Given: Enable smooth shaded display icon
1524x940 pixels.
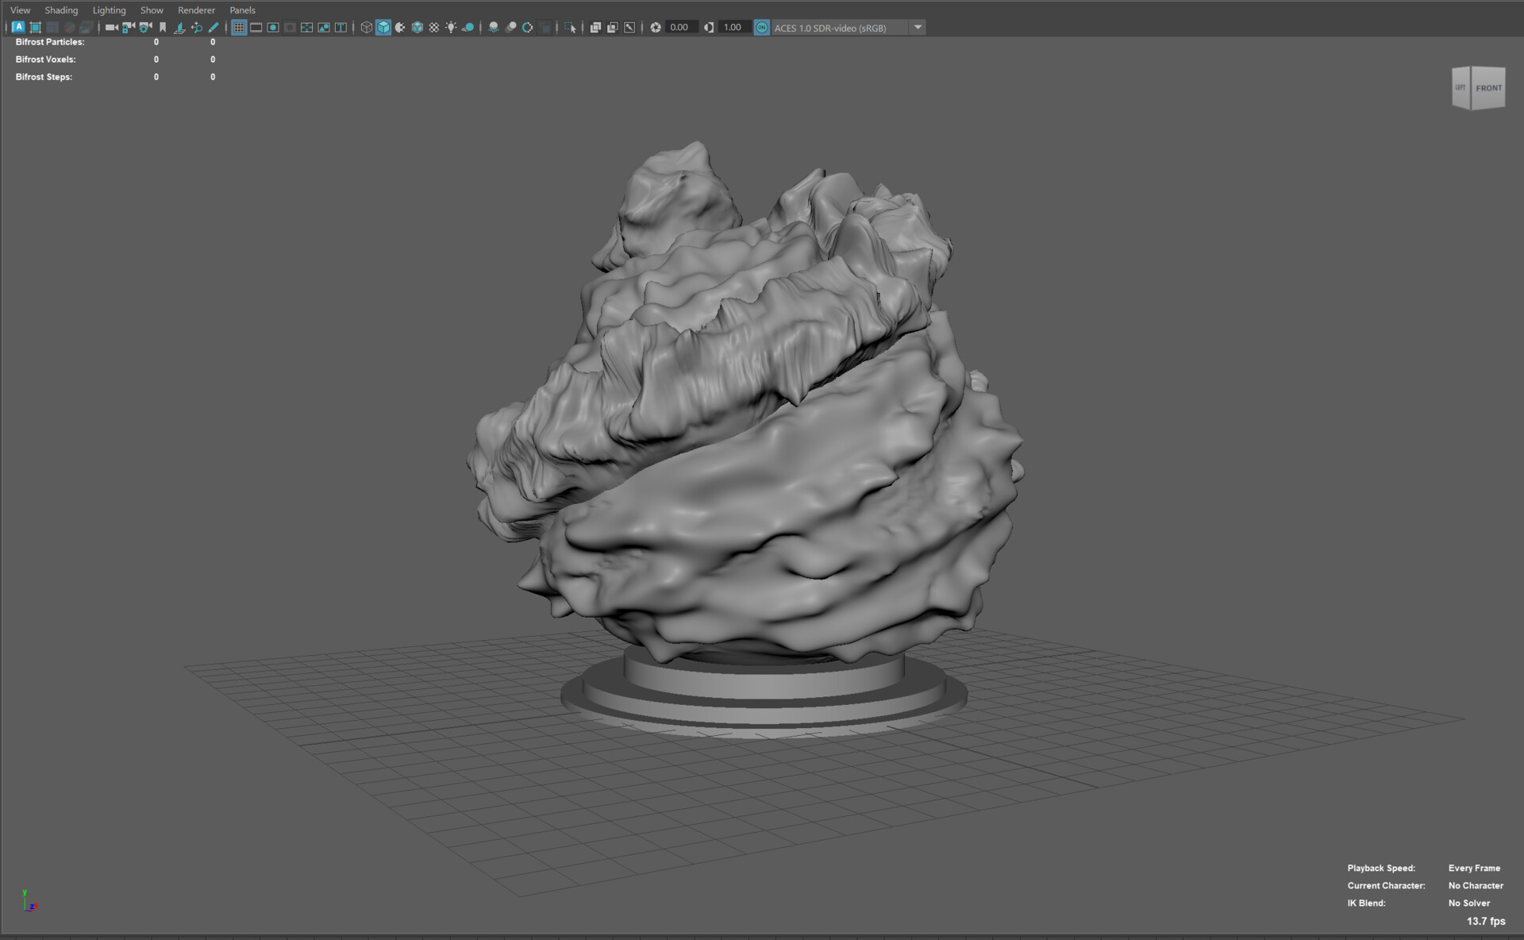Looking at the screenshot, I should [383, 26].
